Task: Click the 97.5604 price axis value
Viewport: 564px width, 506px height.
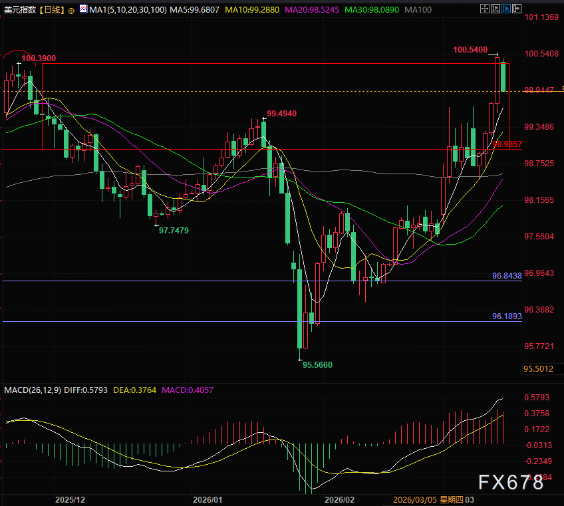Action: (x=539, y=237)
